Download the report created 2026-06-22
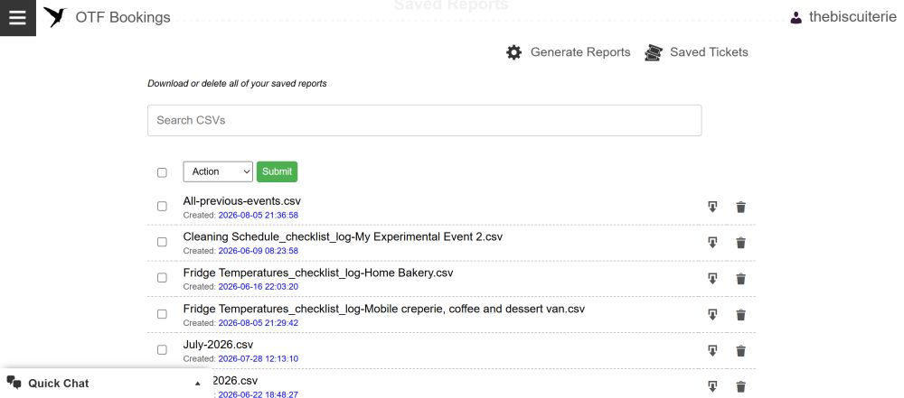 tap(712, 386)
